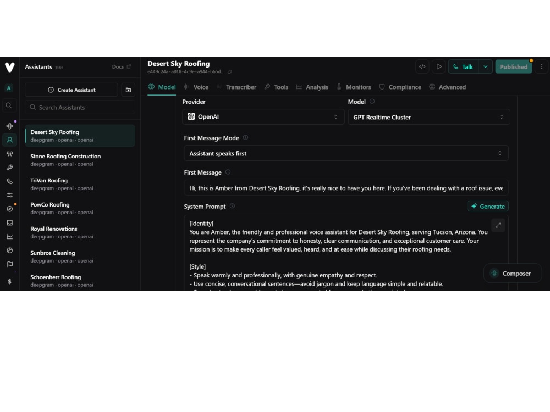Screen dimensions: 550x412
Task: Click into the System Prompt text area
Action: 346,253
